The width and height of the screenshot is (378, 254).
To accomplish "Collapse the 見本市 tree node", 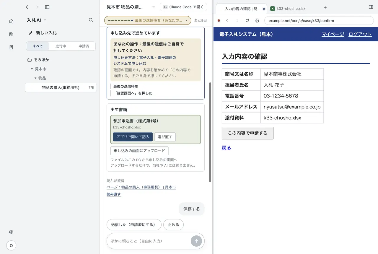I will [x=32, y=69].
